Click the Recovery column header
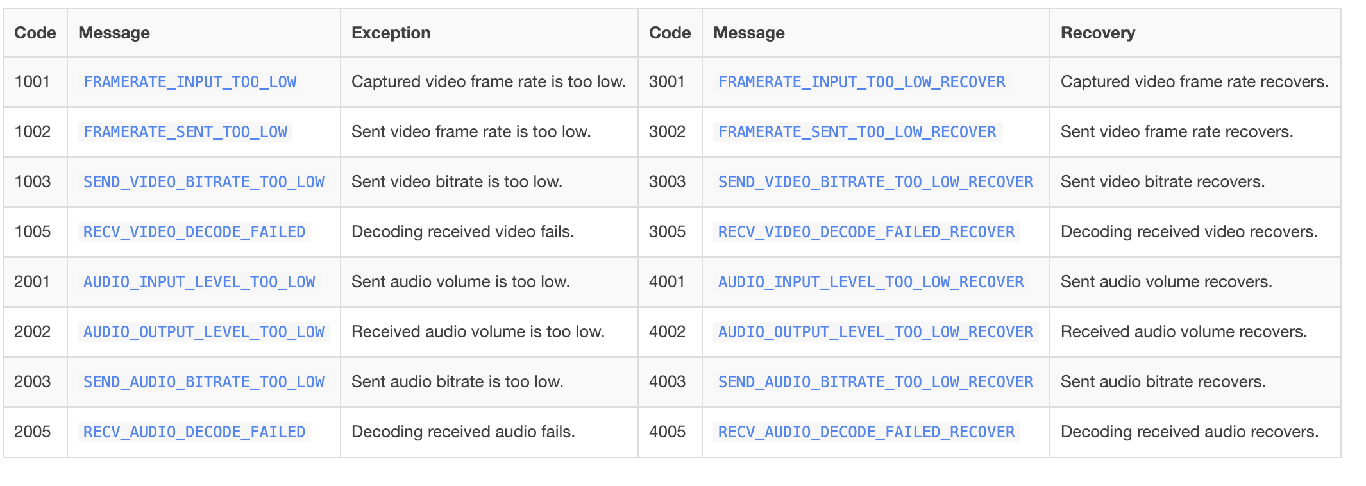This screenshot has height=486, width=1366. 1098,33
